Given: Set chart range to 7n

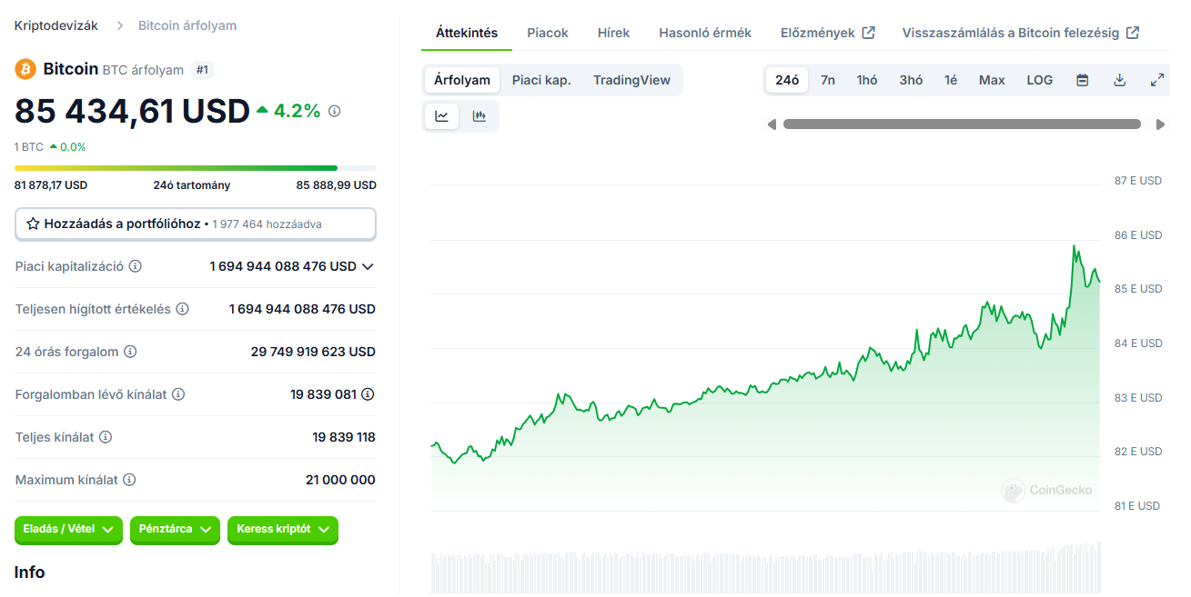Looking at the screenshot, I should (828, 80).
